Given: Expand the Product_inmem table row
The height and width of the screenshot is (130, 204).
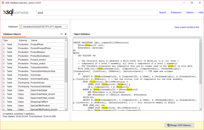Looking at the screenshot, I should pos(4,60).
